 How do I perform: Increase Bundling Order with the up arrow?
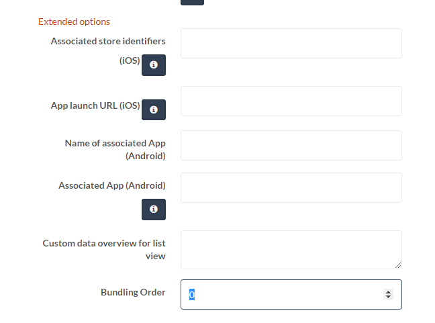389,292
